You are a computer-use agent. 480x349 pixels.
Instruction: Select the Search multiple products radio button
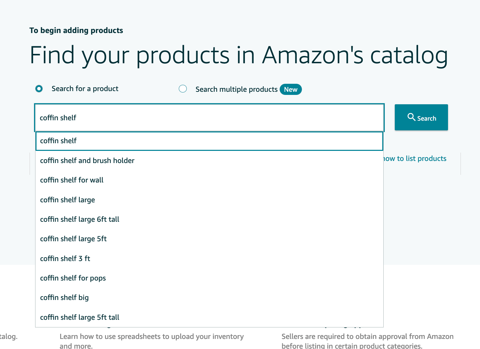click(x=183, y=89)
